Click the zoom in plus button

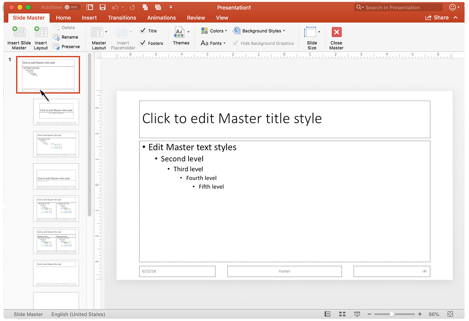[420, 314]
